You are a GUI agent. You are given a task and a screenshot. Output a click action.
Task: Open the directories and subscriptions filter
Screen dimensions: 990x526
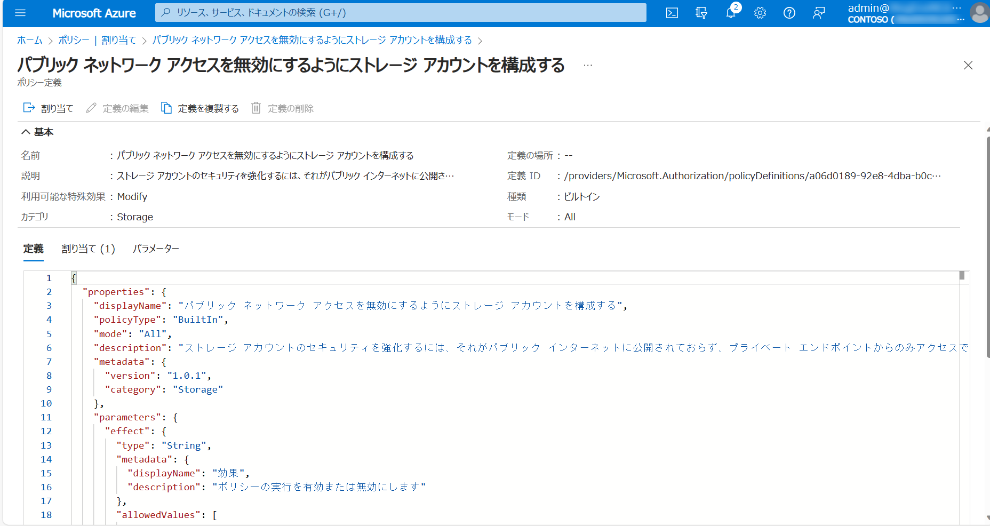[701, 13]
